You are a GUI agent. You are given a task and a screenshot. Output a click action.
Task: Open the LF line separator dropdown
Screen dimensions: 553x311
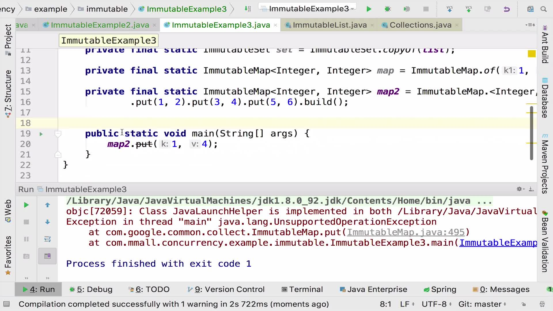407,304
